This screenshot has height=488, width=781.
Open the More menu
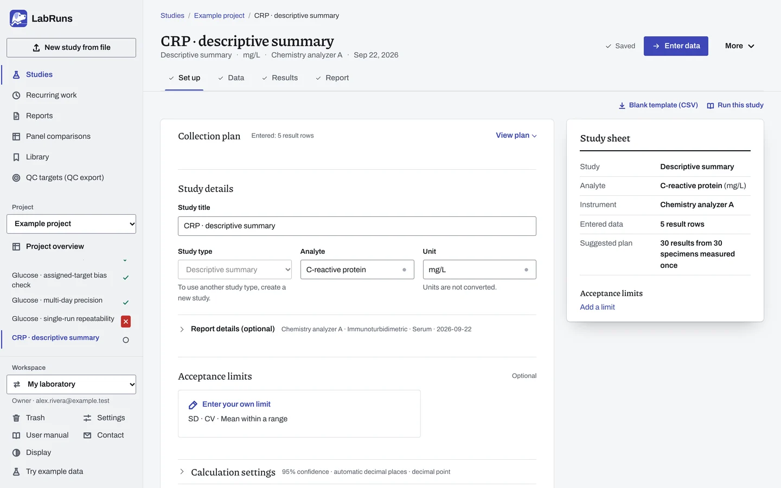740,46
